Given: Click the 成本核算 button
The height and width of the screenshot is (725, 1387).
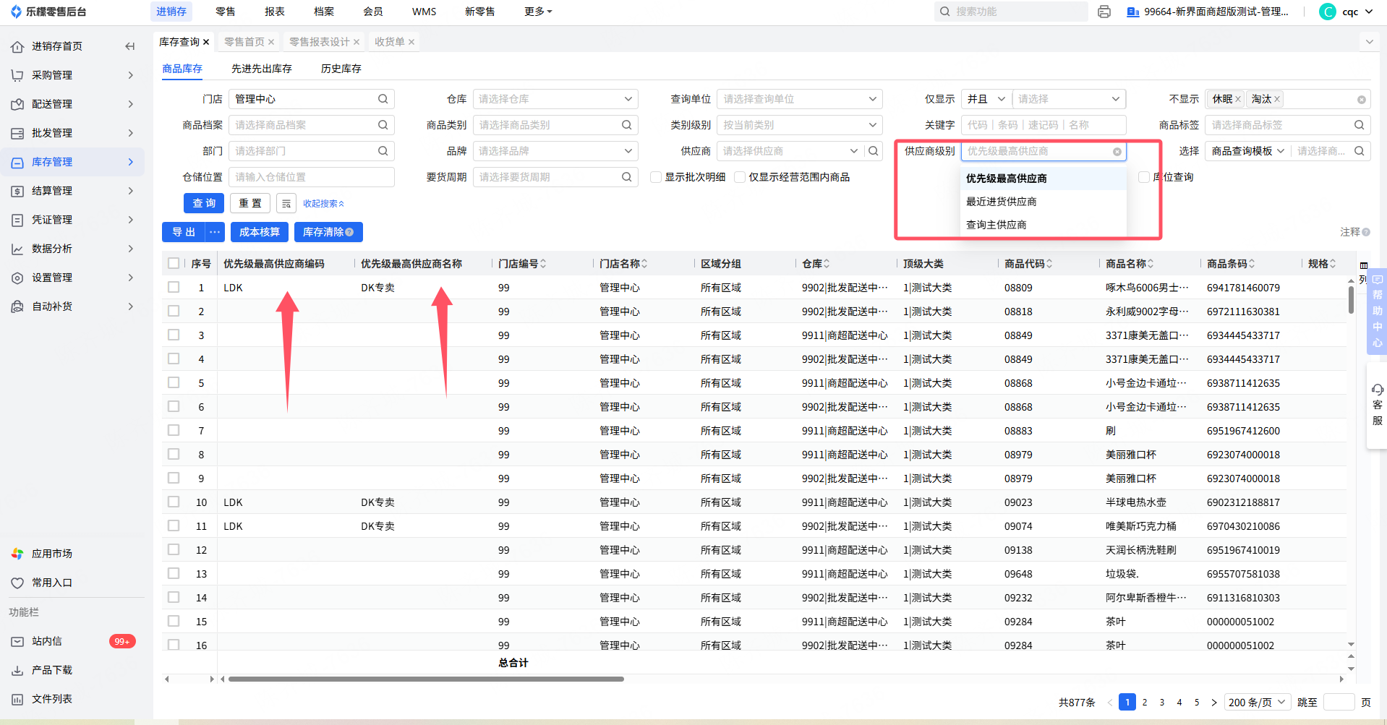Looking at the screenshot, I should [x=260, y=232].
